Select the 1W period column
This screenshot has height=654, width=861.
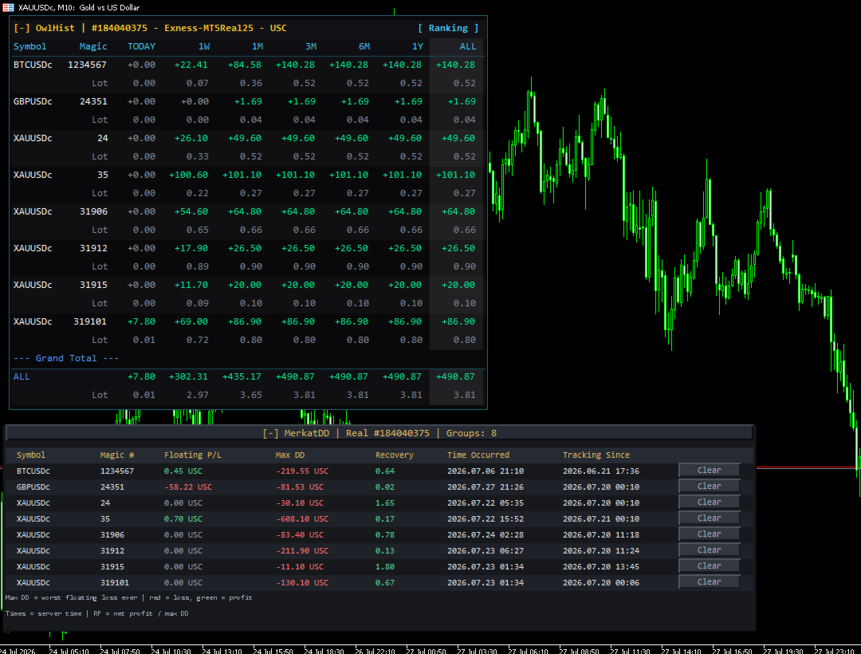click(x=204, y=47)
